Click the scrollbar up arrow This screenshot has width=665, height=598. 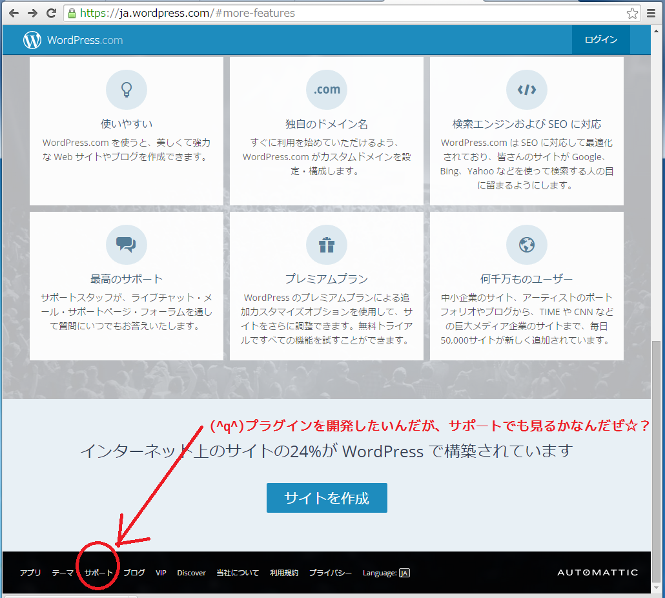click(656, 30)
